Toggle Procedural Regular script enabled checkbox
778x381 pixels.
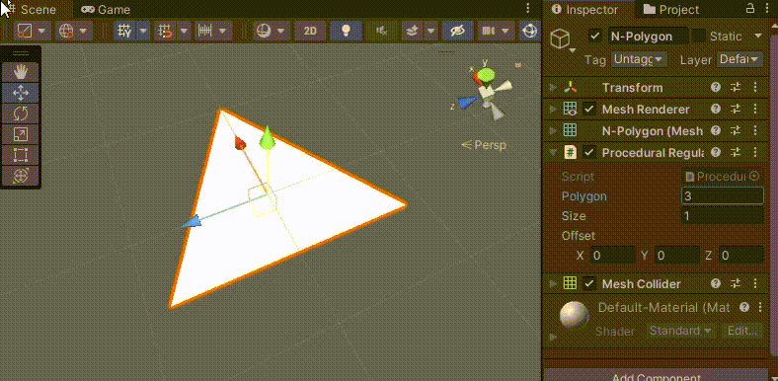[589, 153]
